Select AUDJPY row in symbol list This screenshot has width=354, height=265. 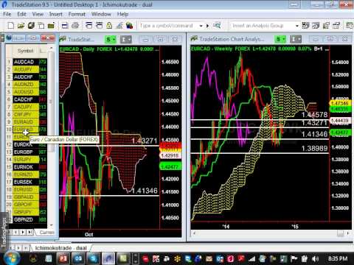tap(26, 69)
